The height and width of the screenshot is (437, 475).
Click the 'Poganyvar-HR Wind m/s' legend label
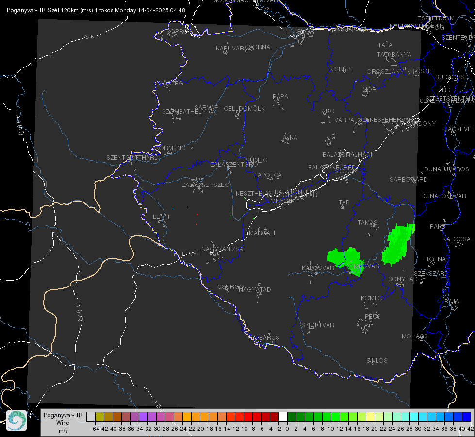63,422
